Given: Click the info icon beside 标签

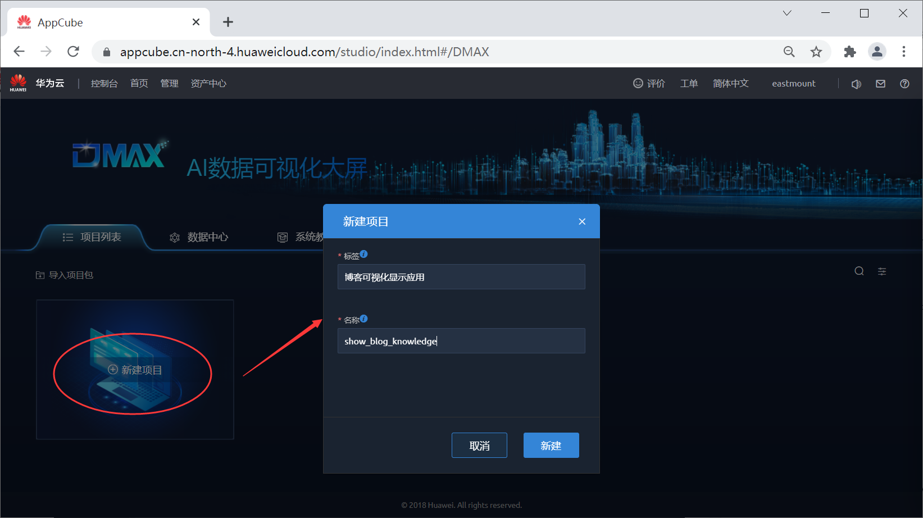Looking at the screenshot, I should [364, 254].
